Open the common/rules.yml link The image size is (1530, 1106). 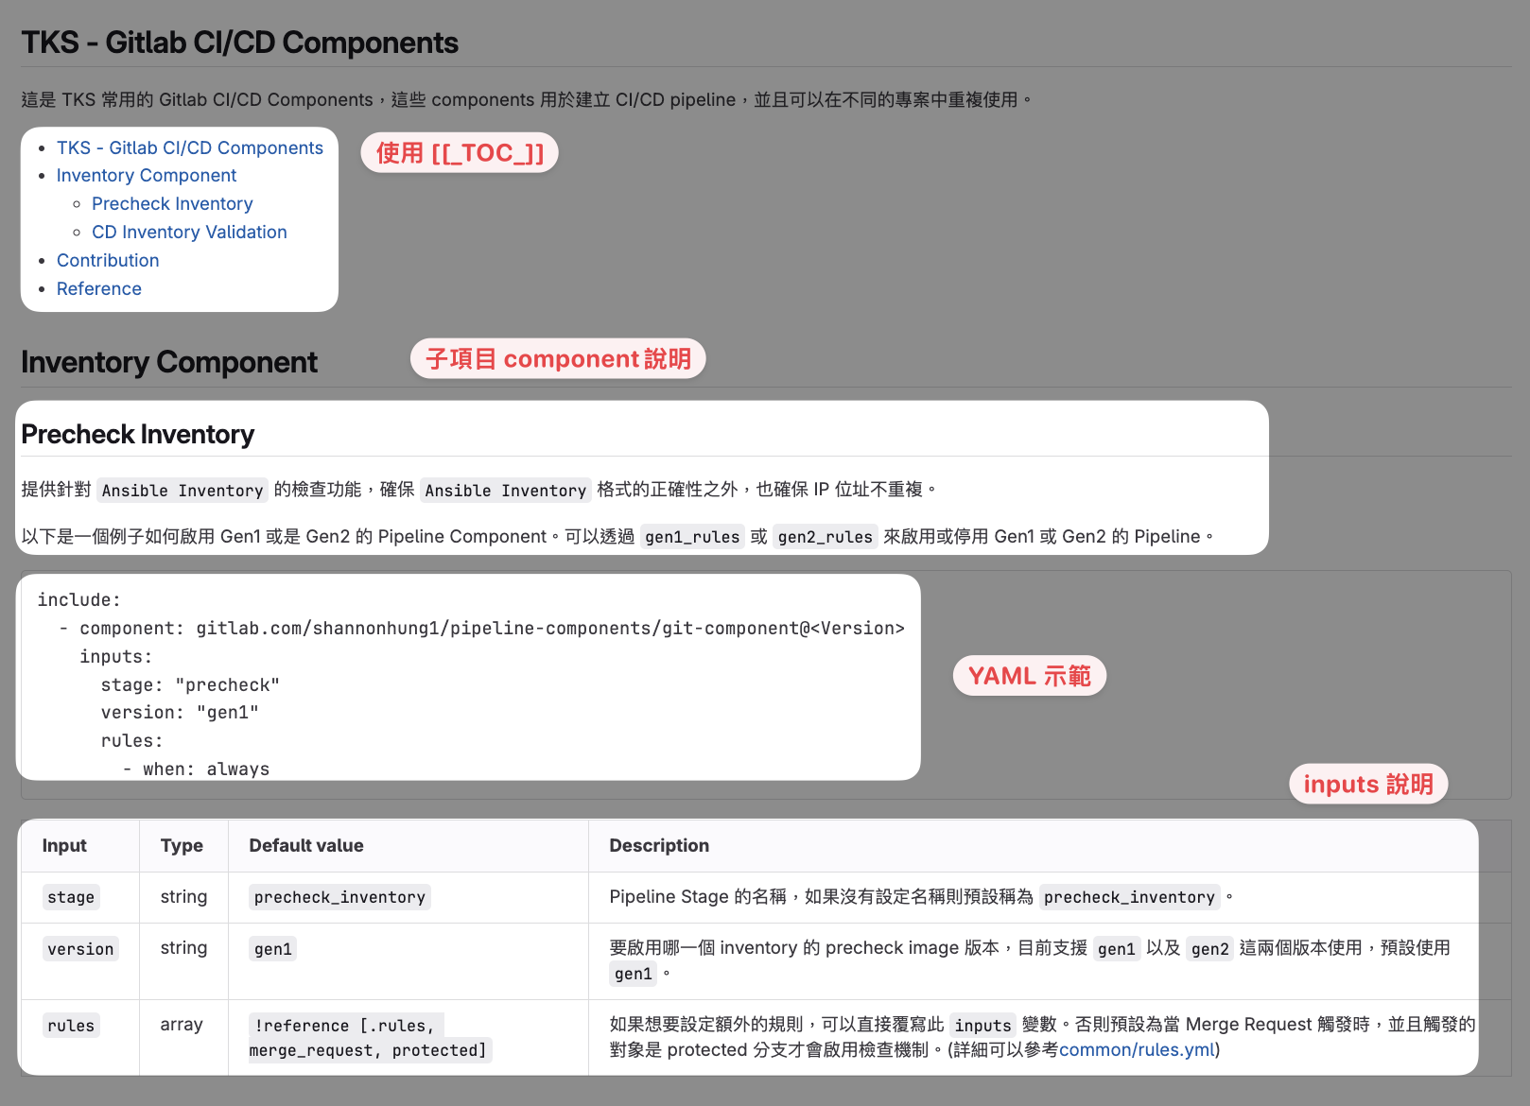click(1137, 1049)
